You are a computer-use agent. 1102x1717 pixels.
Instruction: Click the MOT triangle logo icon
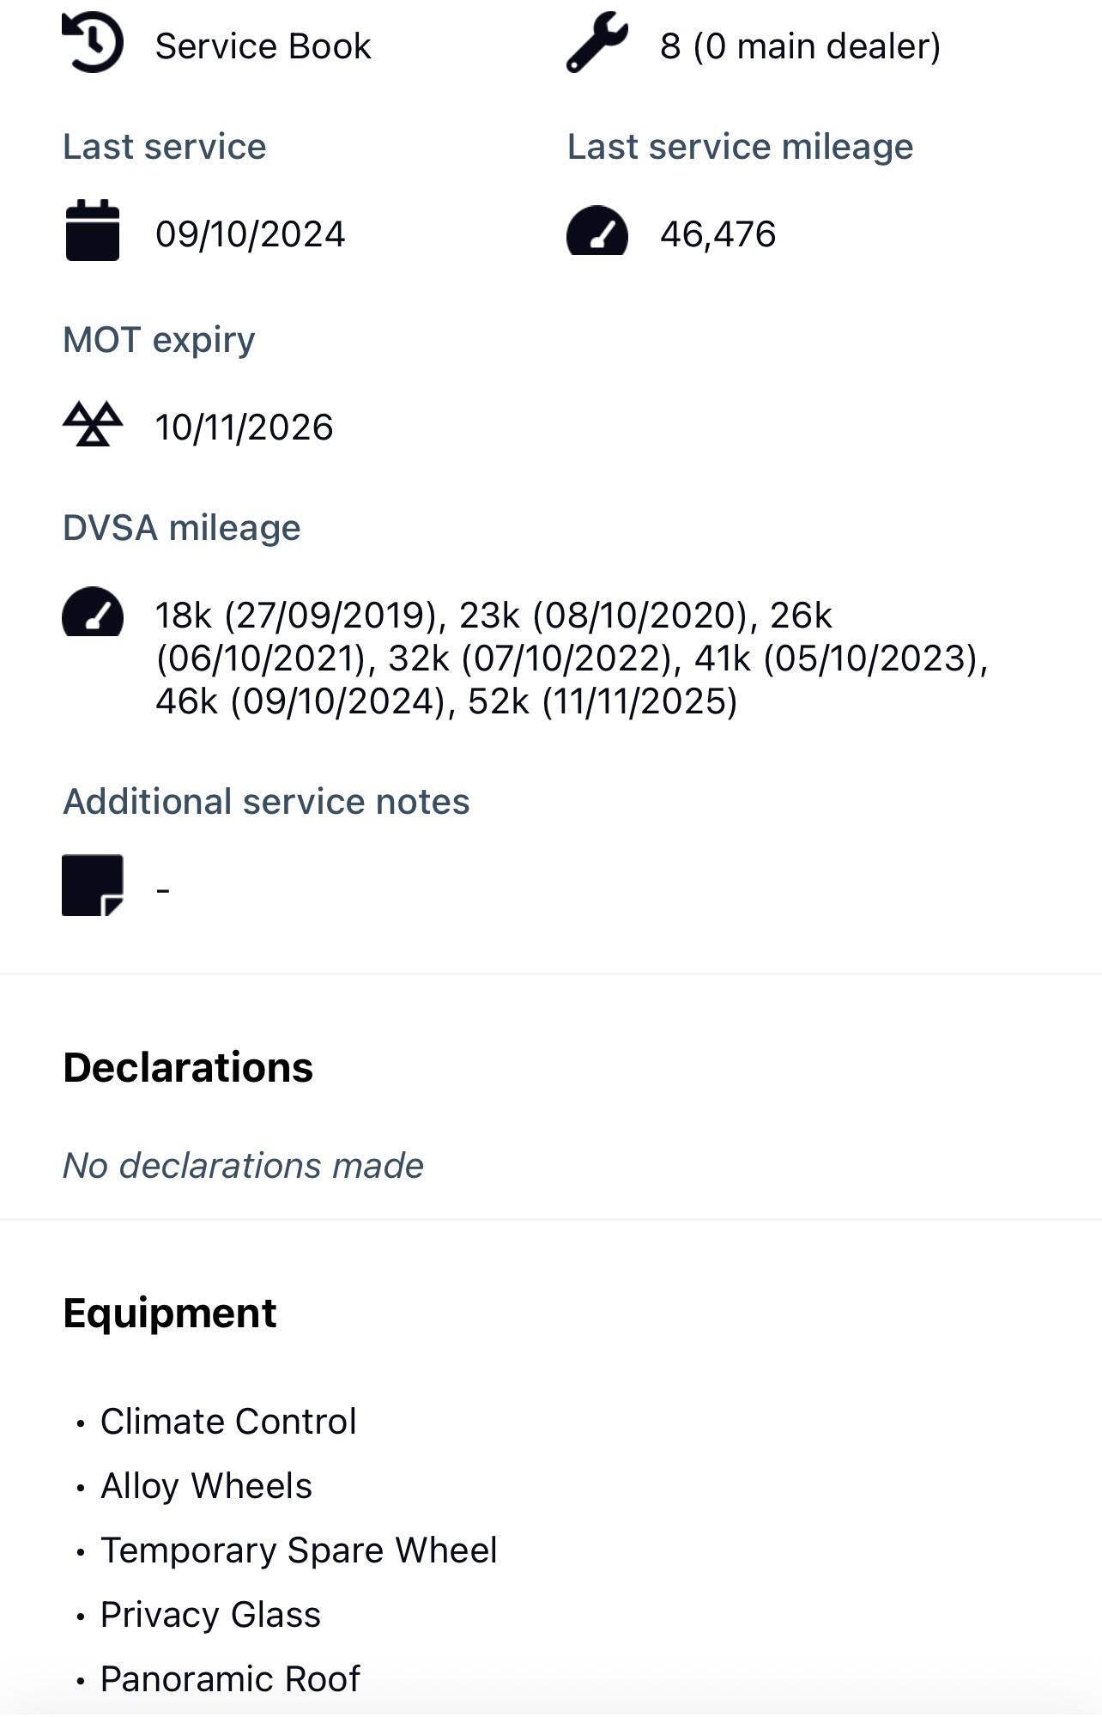pos(93,424)
